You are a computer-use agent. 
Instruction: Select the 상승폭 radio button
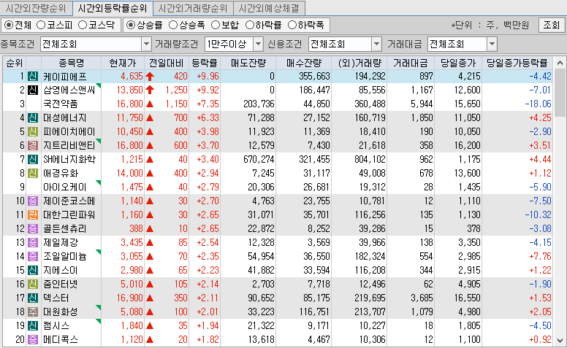[x=173, y=26]
